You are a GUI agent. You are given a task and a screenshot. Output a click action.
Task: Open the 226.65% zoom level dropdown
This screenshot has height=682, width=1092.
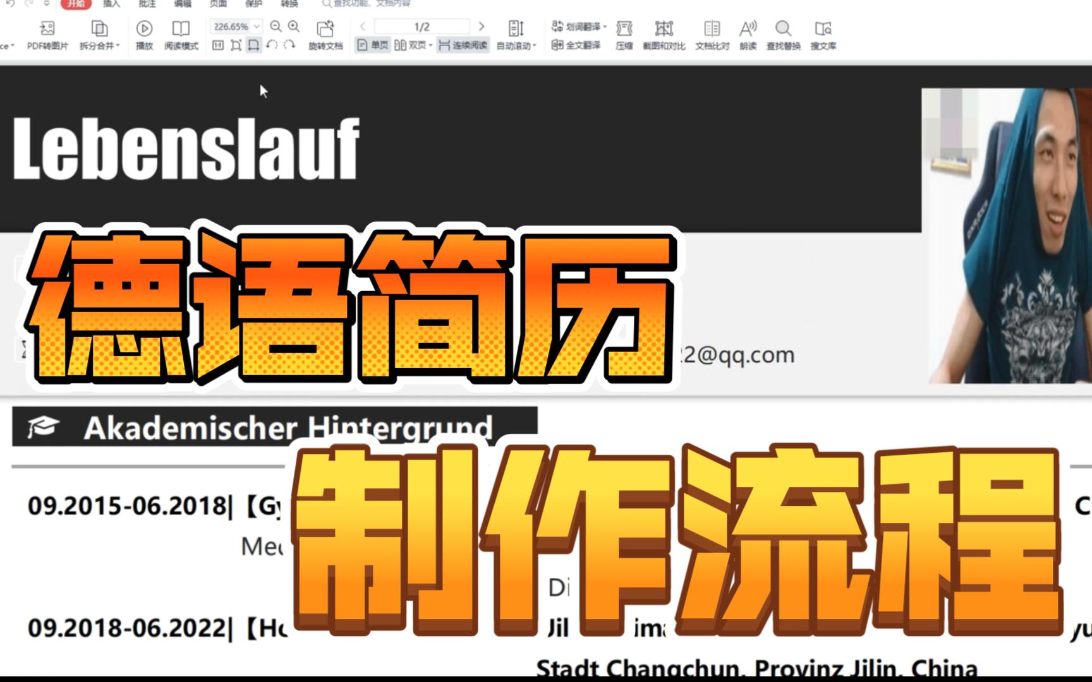pyautogui.click(x=257, y=27)
